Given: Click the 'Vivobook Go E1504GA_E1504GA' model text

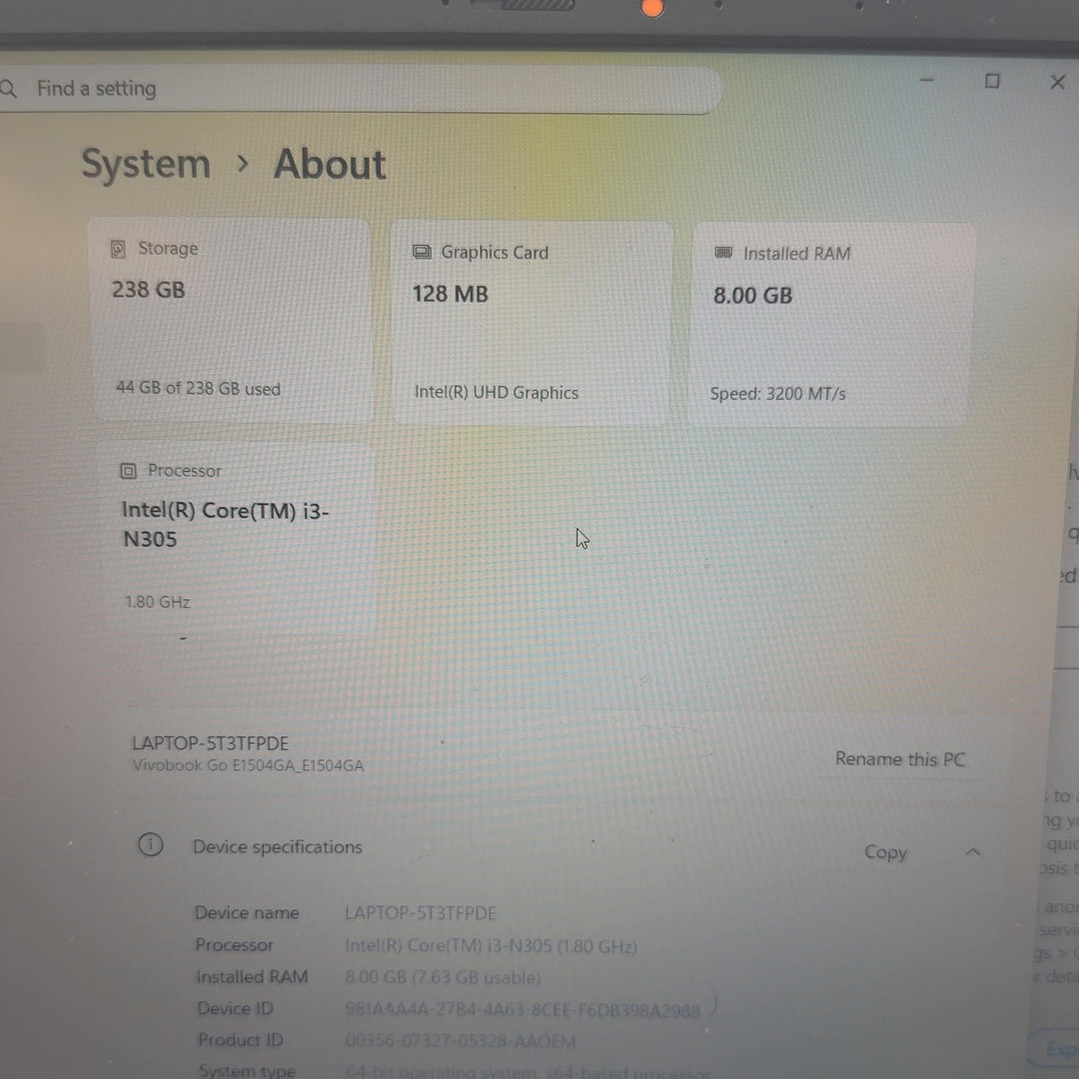Looking at the screenshot, I should (x=248, y=766).
